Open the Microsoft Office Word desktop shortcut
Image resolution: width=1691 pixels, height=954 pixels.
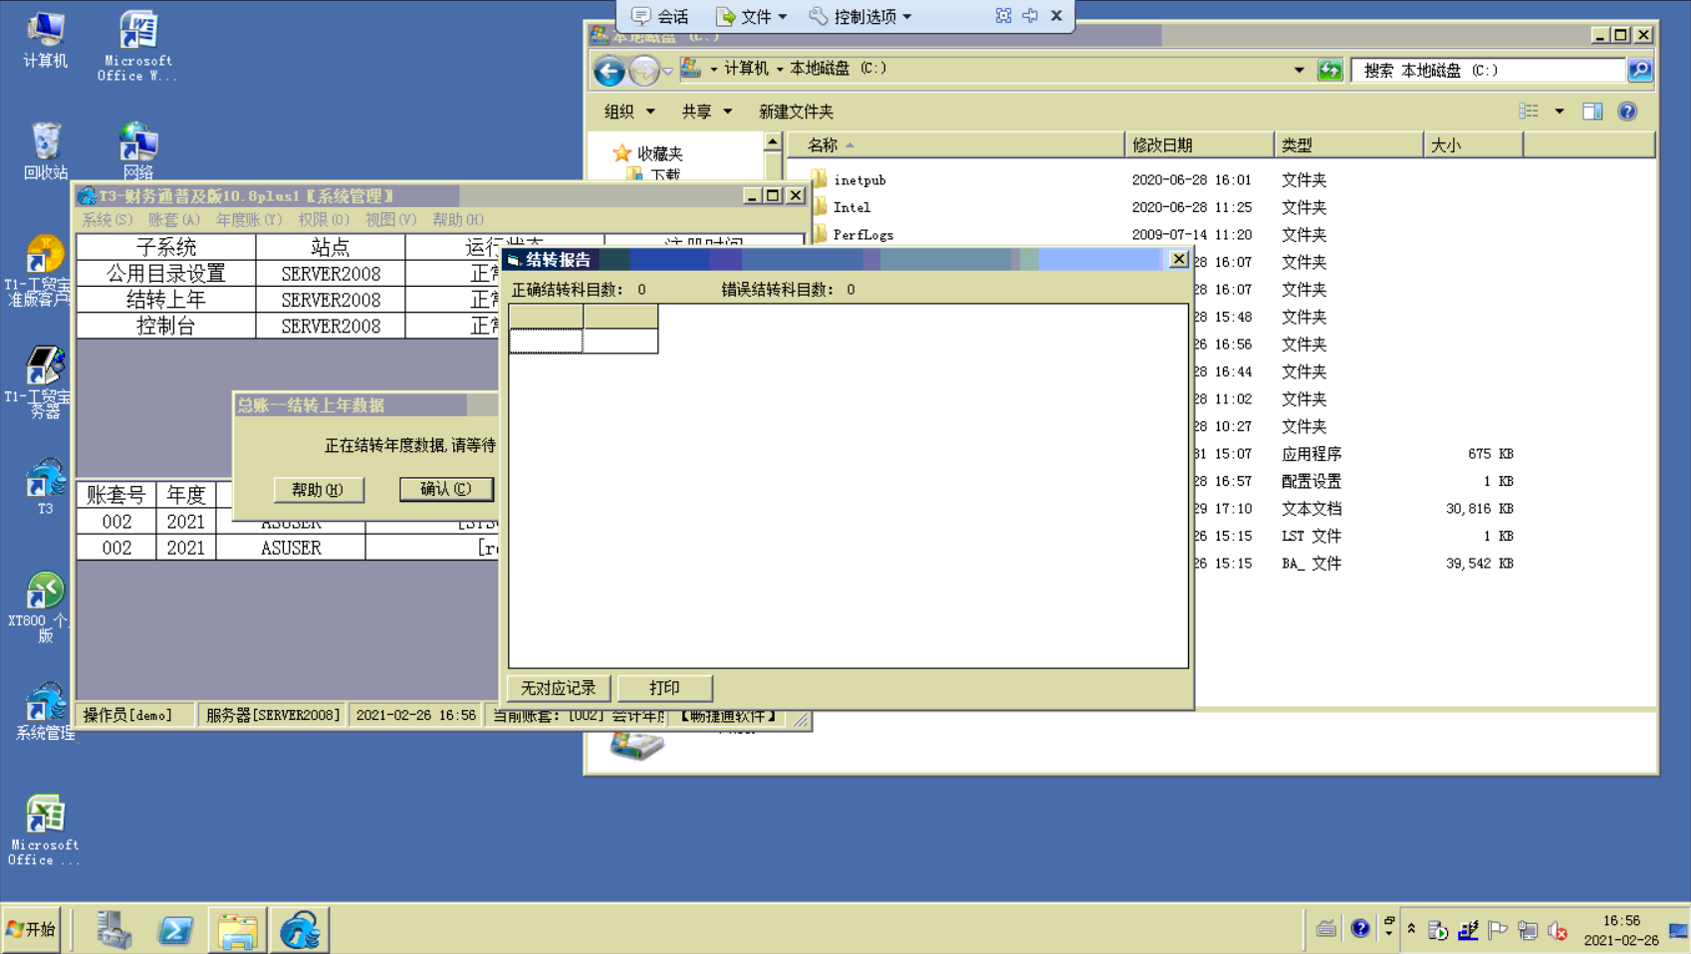coord(137,46)
